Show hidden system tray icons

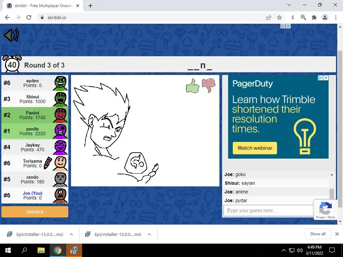click(x=283, y=250)
